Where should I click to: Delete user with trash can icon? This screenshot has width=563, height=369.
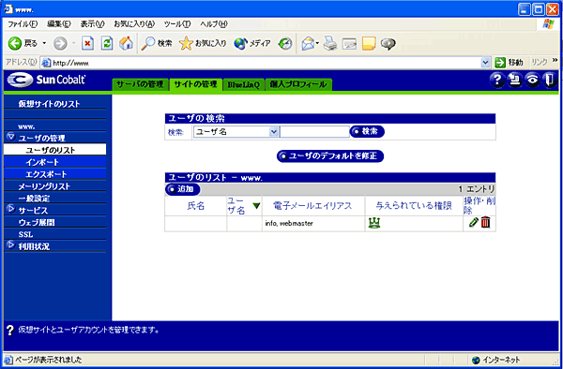[x=485, y=223]
